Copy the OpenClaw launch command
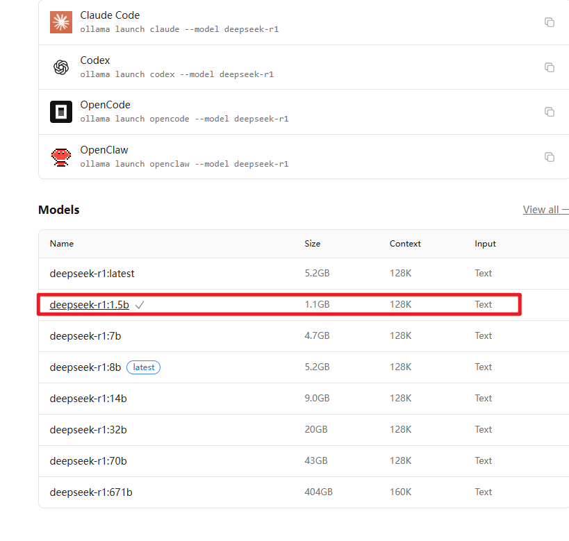The image size is (569, 541). 550,157
